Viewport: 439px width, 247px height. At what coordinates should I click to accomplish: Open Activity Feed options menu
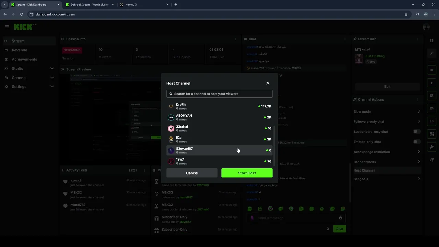(x=144, y=170)
